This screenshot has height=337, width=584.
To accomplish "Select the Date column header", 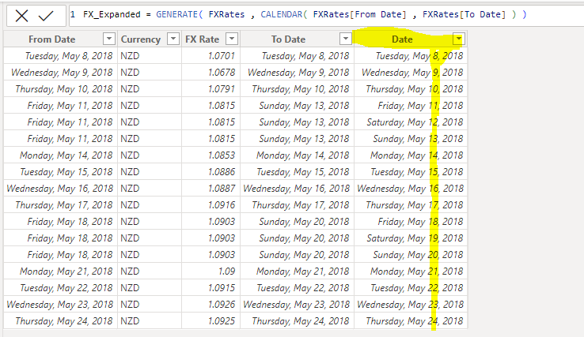I will coord(411,39).
